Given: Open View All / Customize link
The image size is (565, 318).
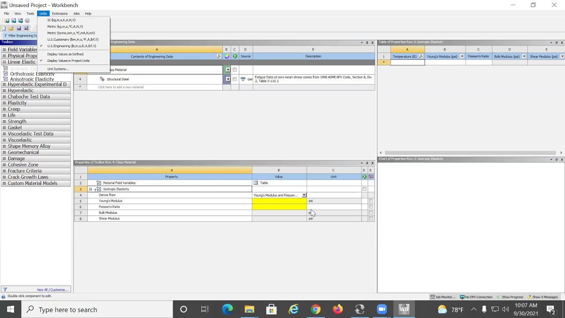Looking at the screenshot, I should [53, 290].
